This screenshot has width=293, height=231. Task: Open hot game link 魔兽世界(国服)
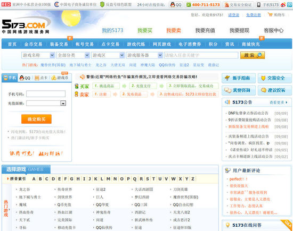pyautogui.click(x=53, y=65)
